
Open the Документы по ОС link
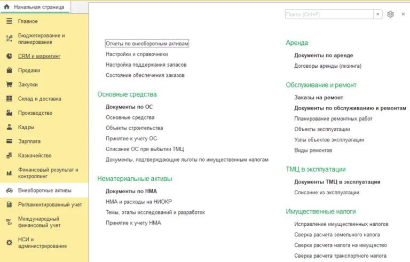coord(129,107)
